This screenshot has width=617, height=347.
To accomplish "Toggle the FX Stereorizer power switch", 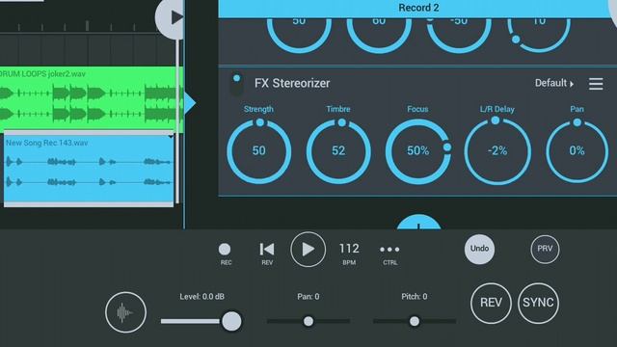I will (x=236, y=84).
